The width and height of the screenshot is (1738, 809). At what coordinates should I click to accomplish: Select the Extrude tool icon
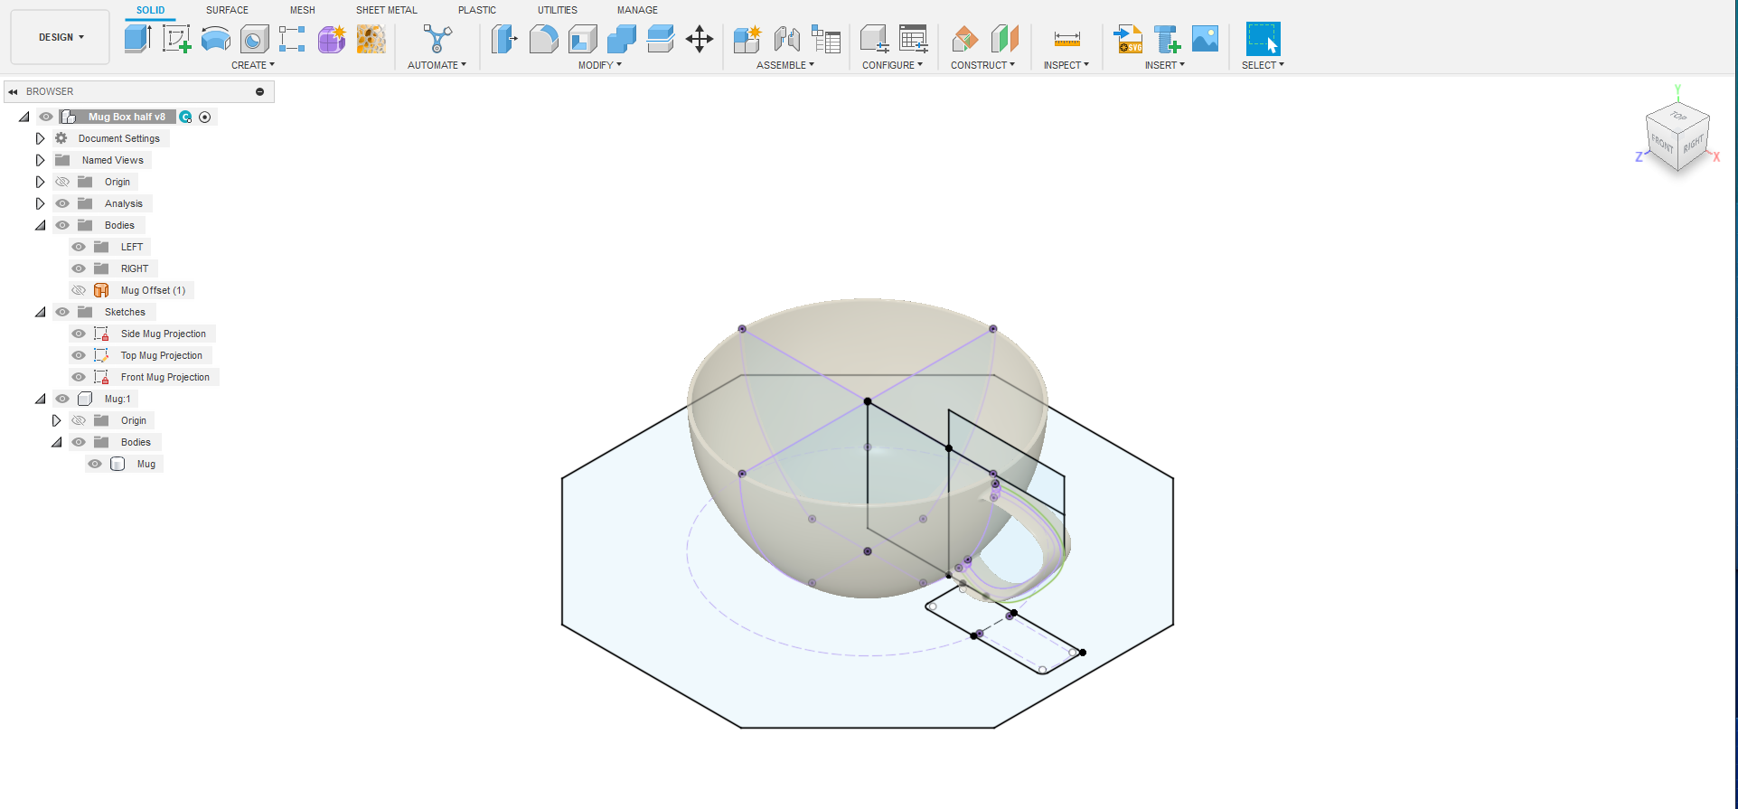pos(137,39)
